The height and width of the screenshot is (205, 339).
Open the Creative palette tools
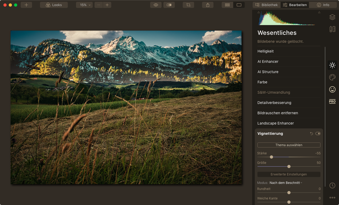pos(332,77)
